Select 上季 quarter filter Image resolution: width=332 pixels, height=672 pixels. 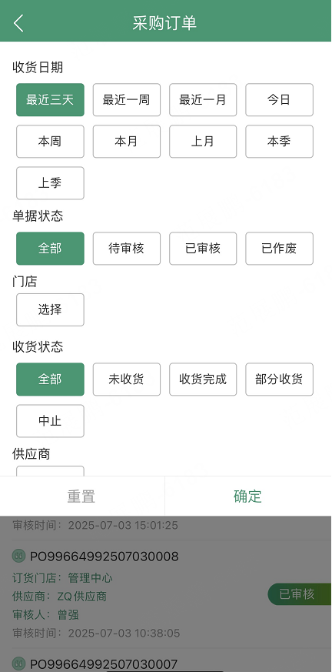click(x=50, y=183)
